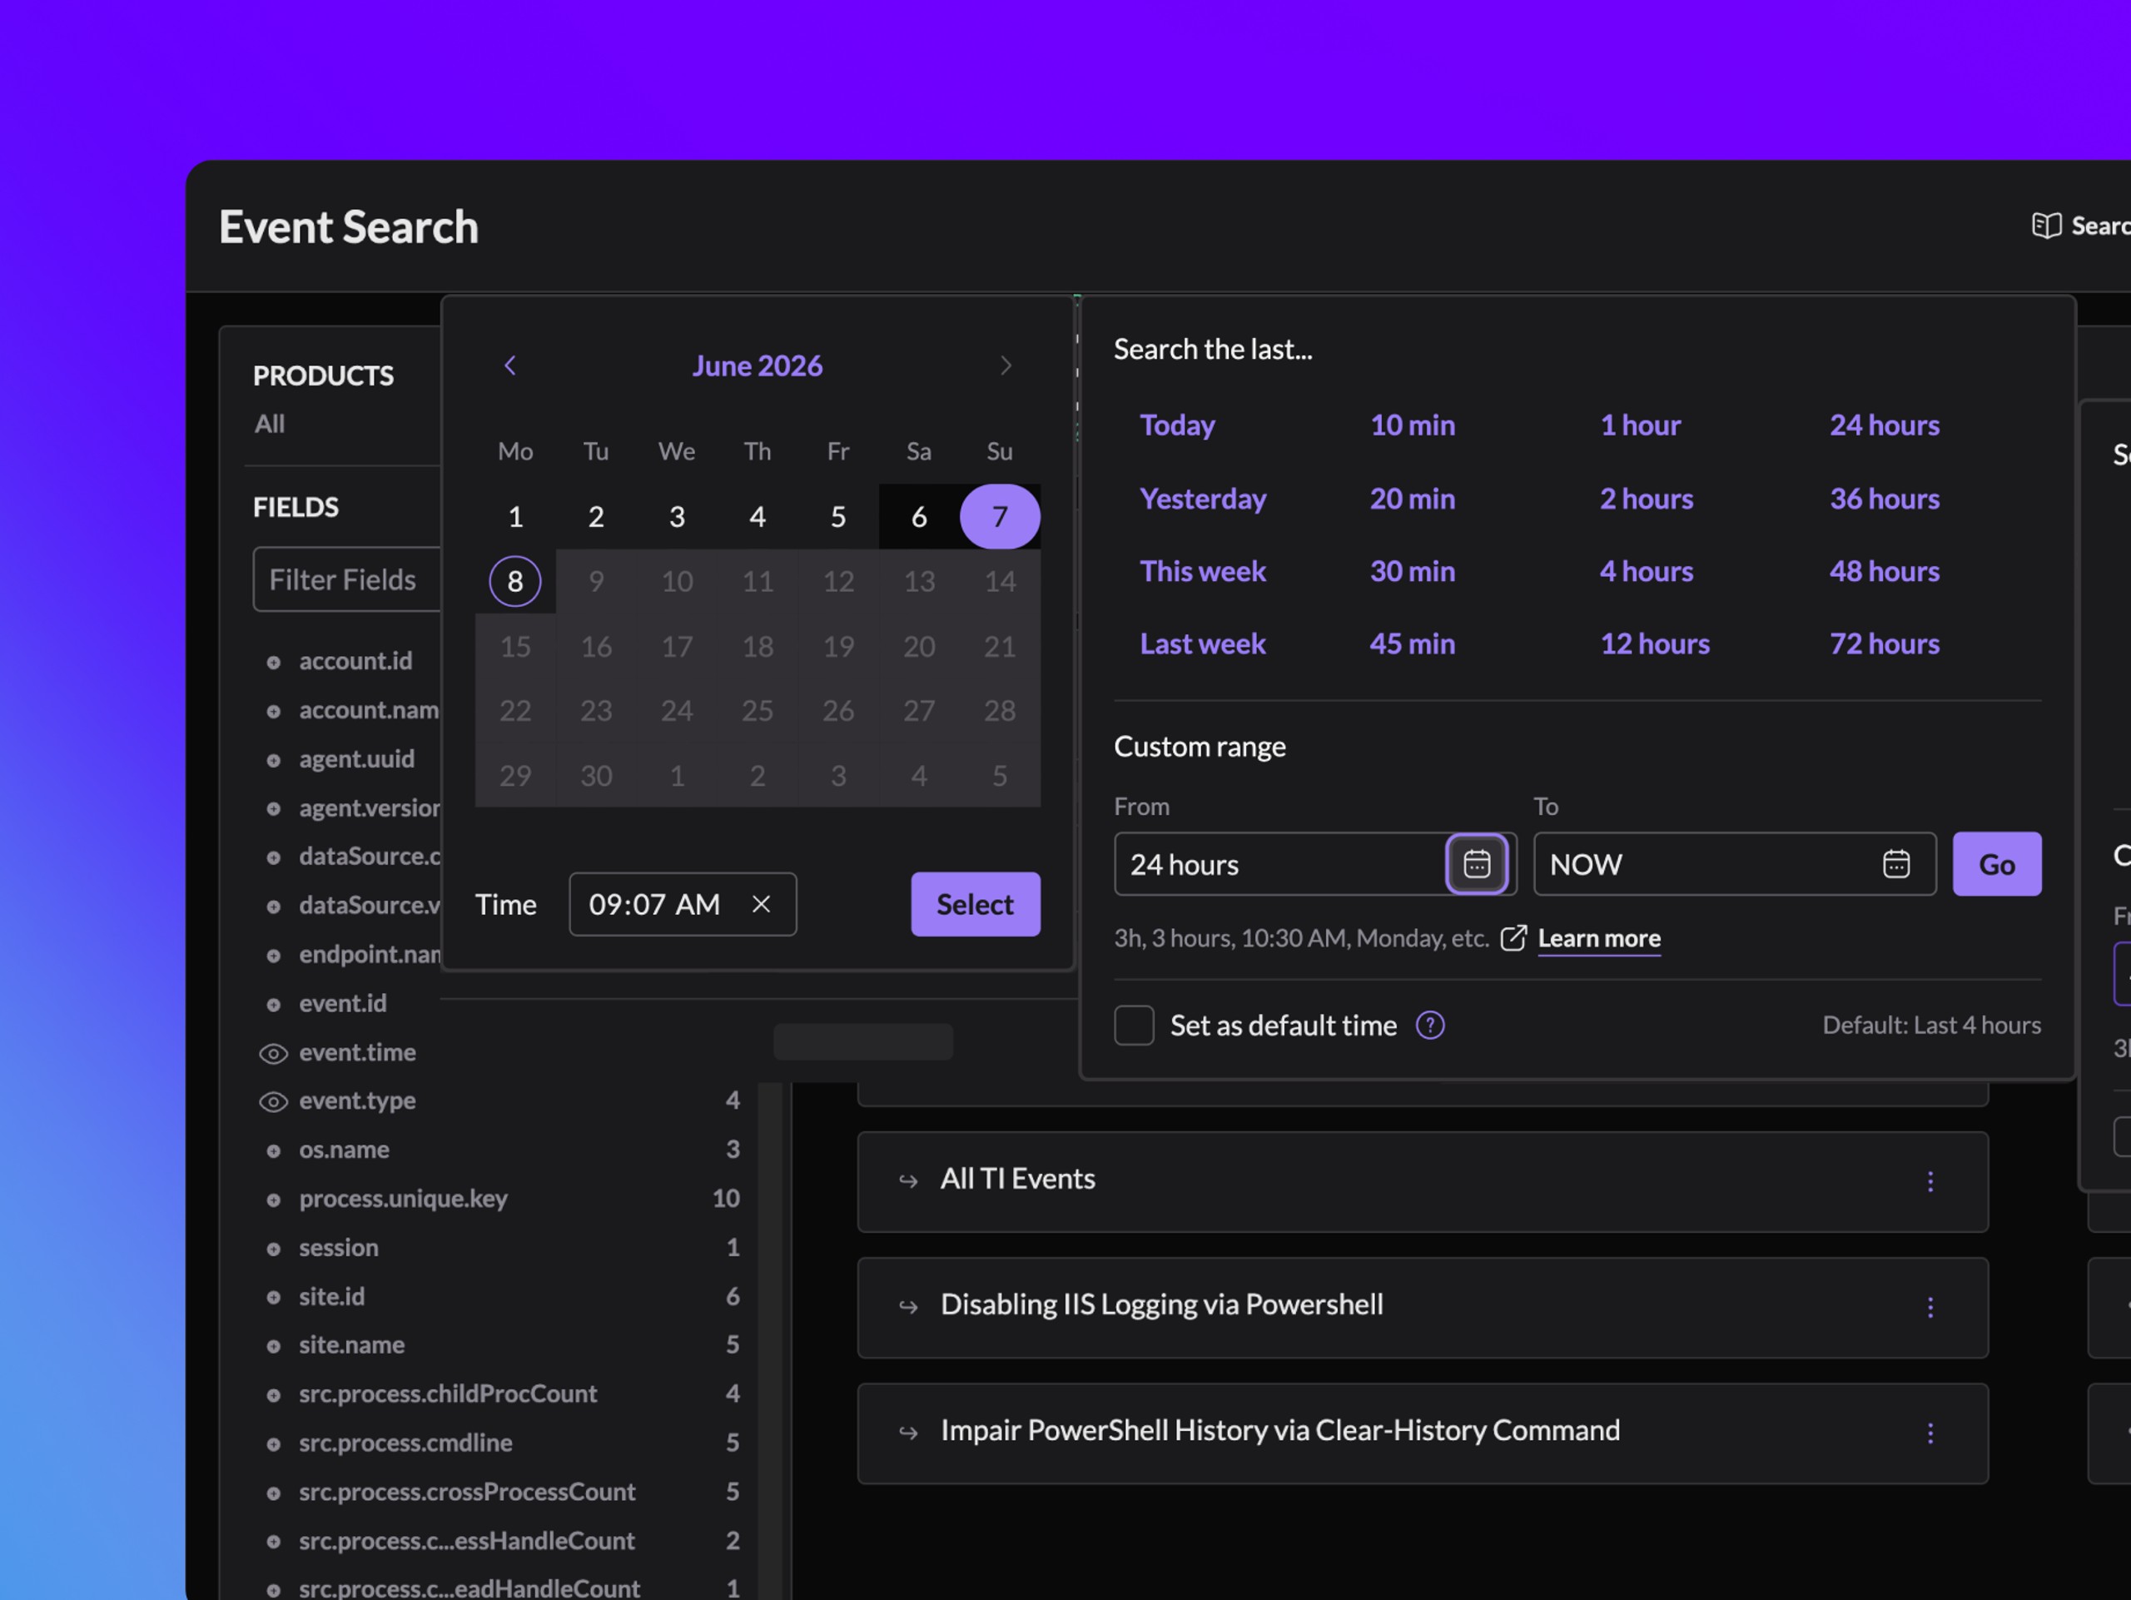2131x1600 pixels.
Task: Select June 7 in the calendar
Action: click(x=1000, y=516)
